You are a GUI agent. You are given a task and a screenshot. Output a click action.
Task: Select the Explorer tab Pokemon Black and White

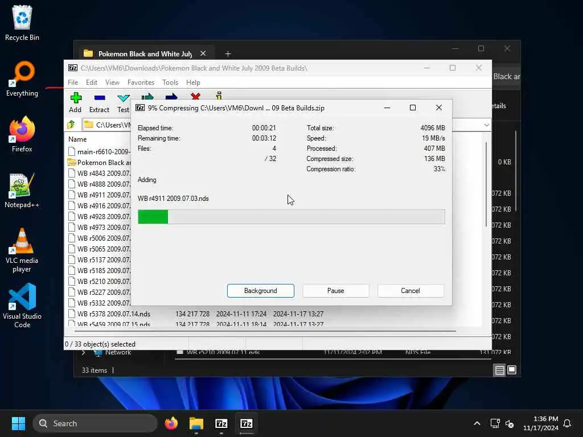(x=144, y=53)
